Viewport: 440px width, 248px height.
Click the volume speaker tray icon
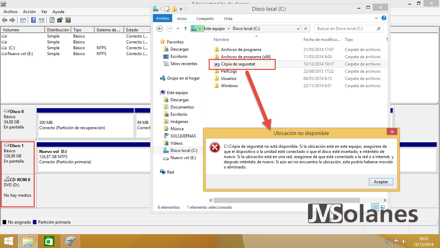[x=404, y=241]
